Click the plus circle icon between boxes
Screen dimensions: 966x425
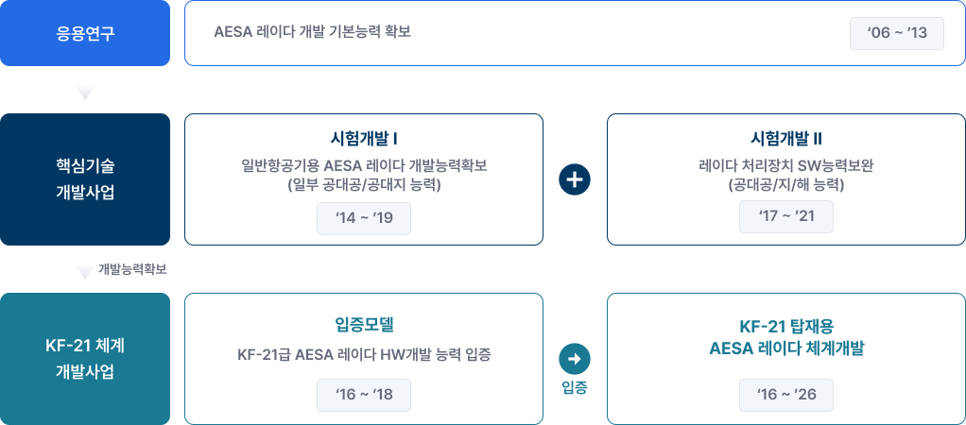(x=575, y=179)
